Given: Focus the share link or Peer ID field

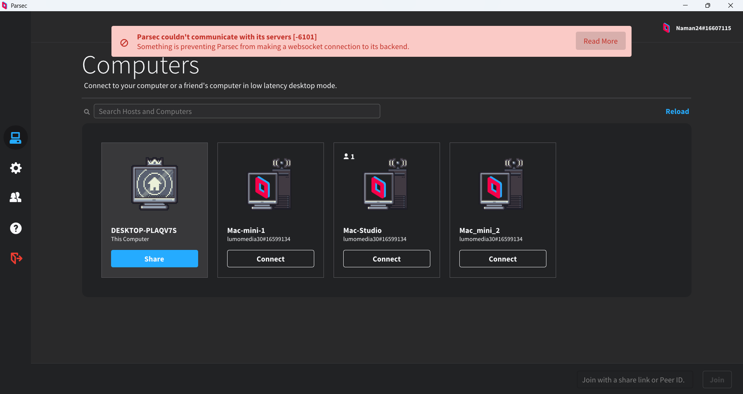Looking at the screenshot, I should 635,380.
